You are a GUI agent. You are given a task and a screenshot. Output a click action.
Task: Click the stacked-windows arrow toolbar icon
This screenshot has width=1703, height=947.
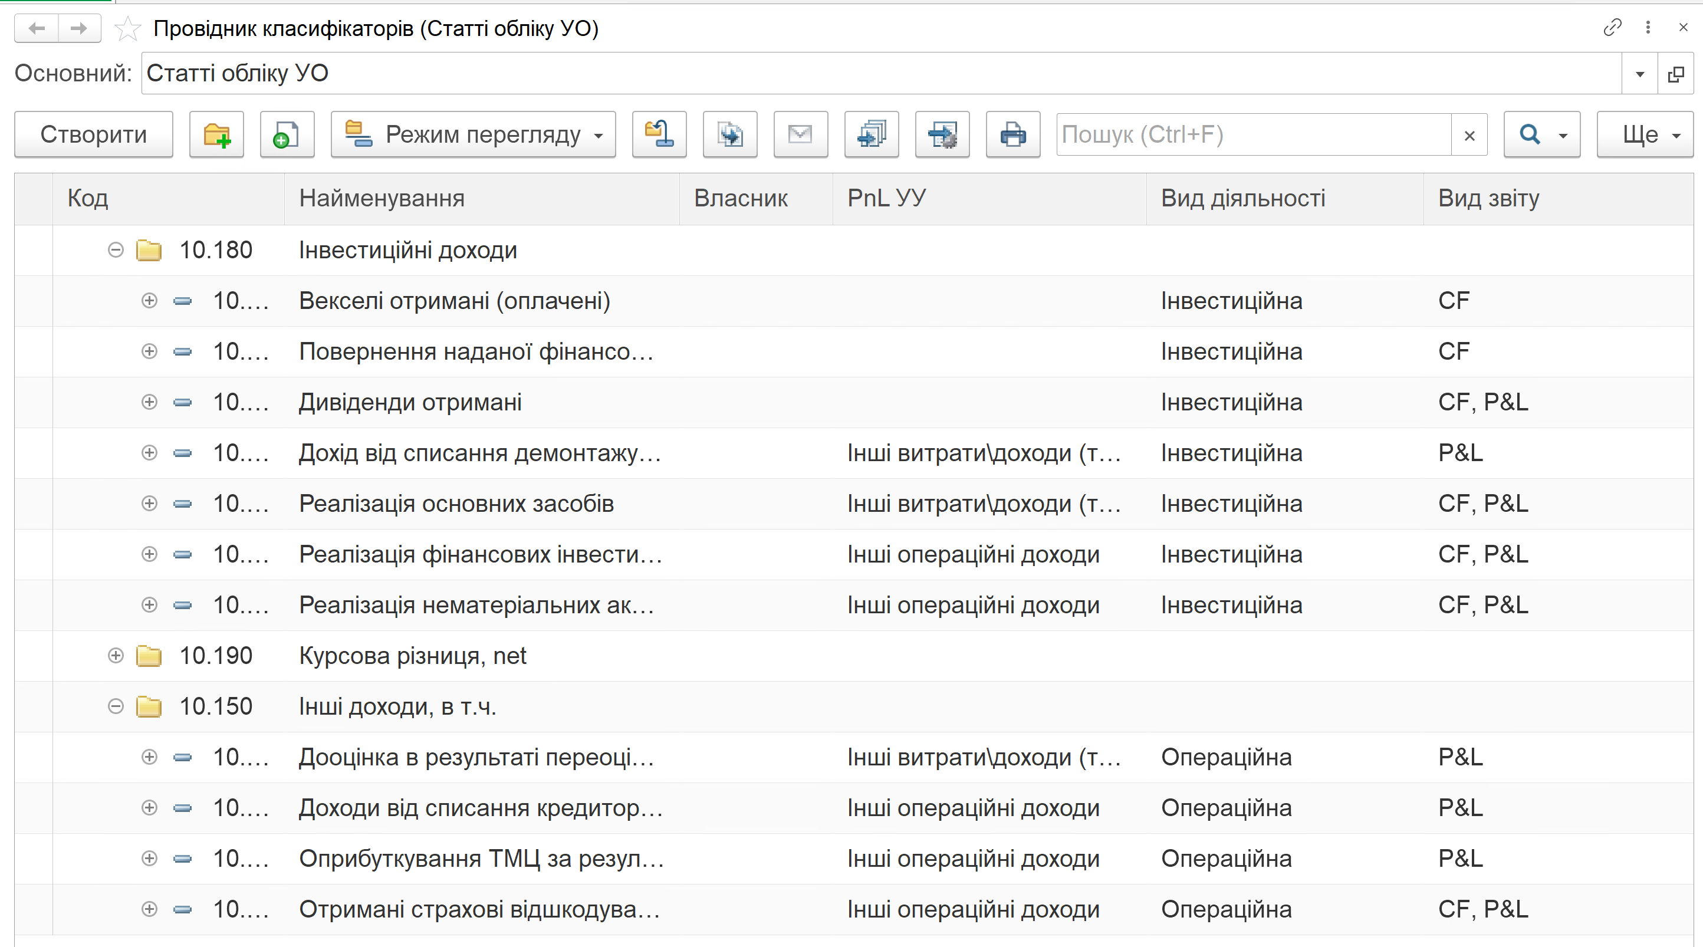872,134
